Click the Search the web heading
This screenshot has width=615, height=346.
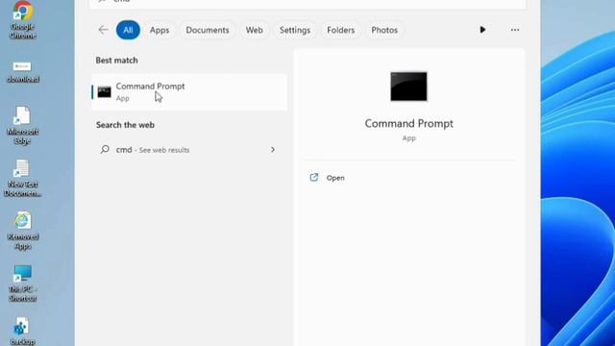coord(125,125)
